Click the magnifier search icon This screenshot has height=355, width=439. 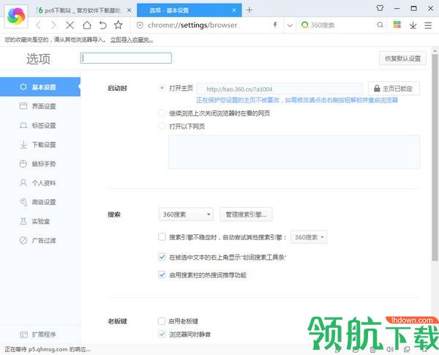coord(380,25)
